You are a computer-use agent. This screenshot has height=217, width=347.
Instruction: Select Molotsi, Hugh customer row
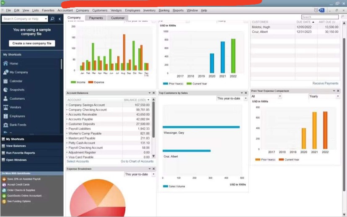click(x=295, y=27)
